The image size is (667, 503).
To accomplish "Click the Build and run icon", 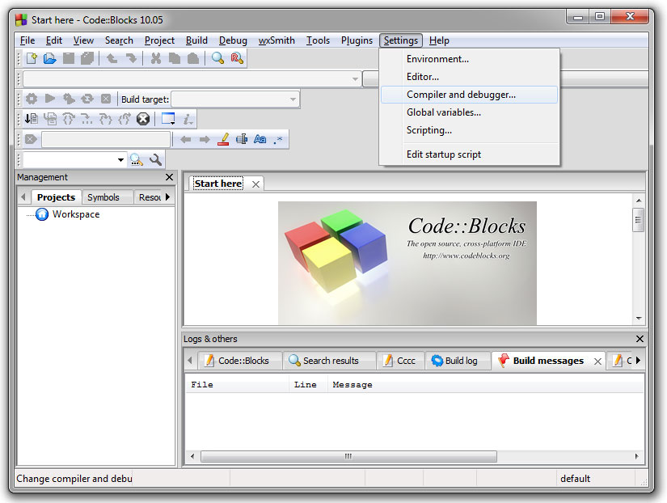I will click(69, 99).
